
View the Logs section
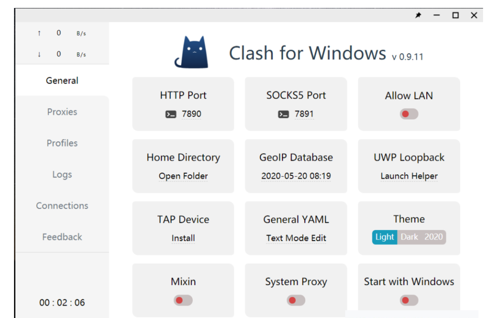(x=62, y=175)
